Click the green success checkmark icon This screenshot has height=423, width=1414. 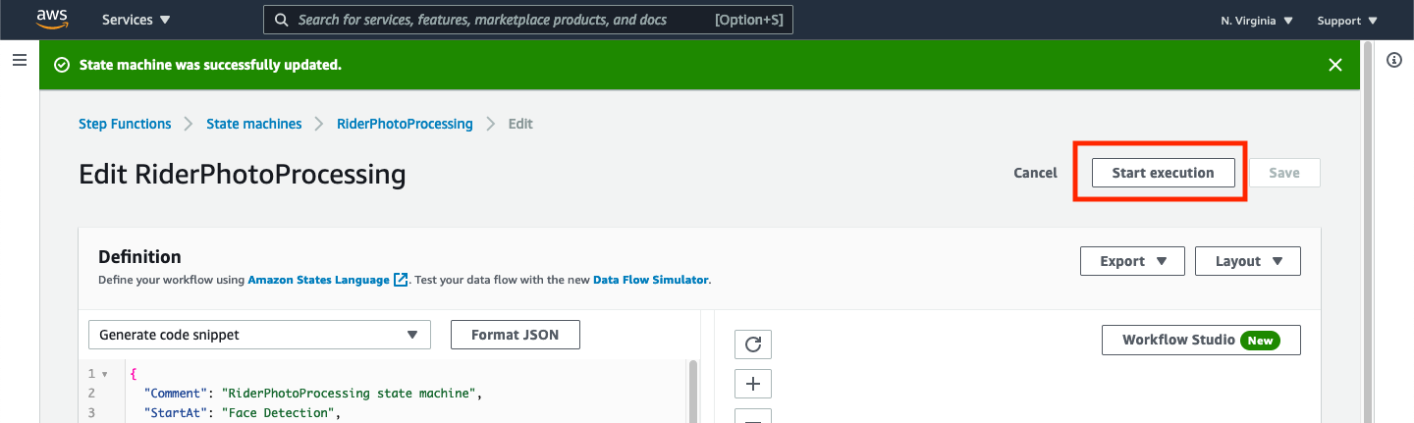(x=62, y=65)
